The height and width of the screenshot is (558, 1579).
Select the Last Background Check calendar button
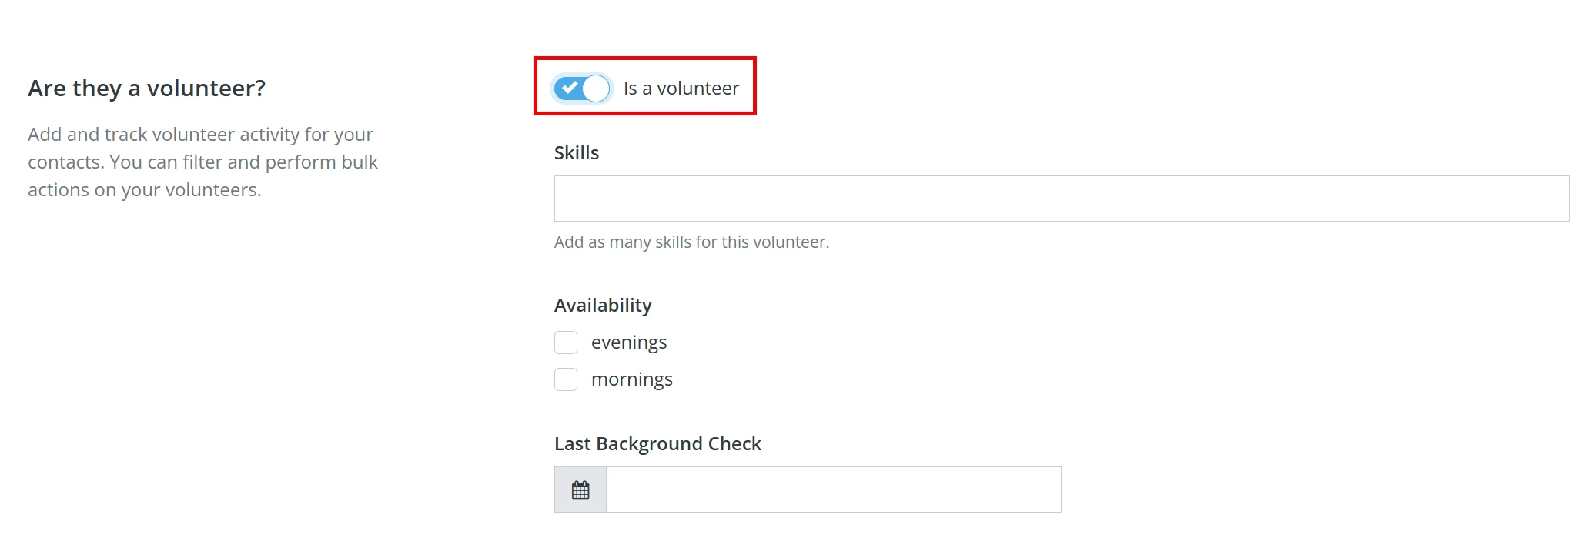click(x=579, y=488)
